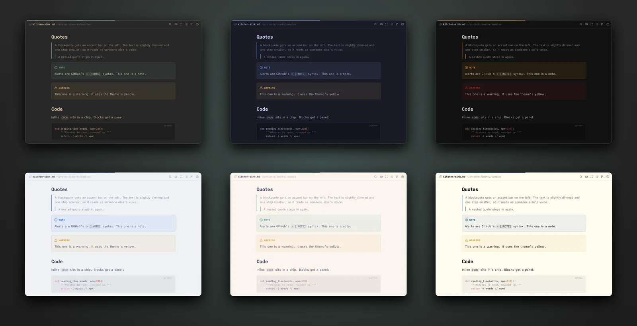This screenshot has height=326, width=637.
Task: Click the fullscreen icon in the navy dark-theme window
Action: (x=386, y=24)
